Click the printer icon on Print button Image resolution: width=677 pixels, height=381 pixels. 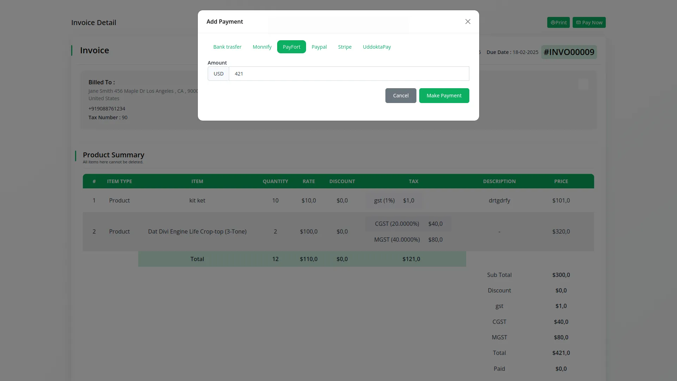pyautogui.click(x=553, y=22)
